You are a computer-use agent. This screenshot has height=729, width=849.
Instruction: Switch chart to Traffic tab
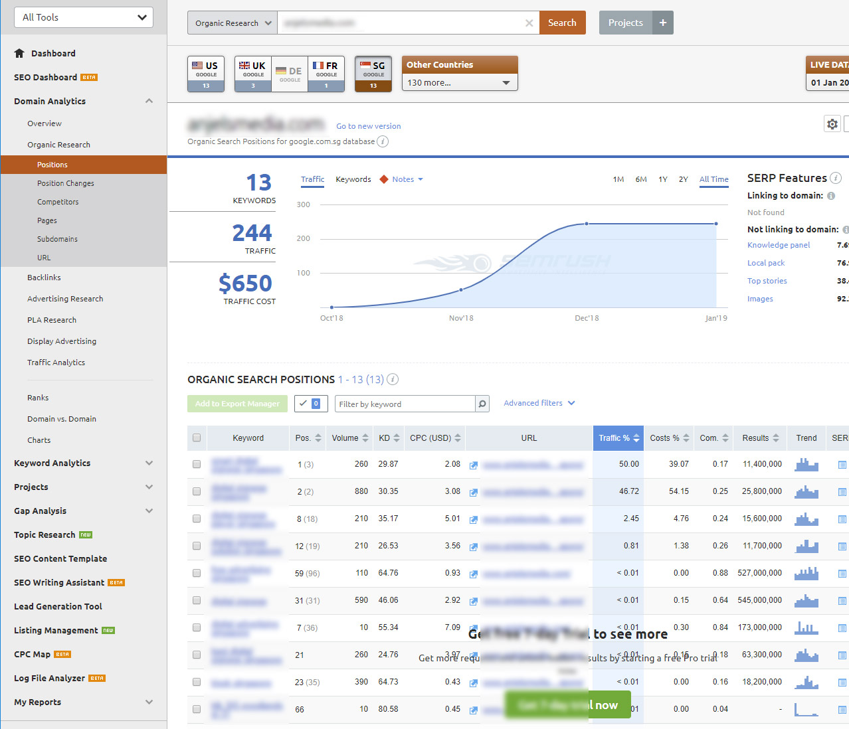click(x=312, y=179)
